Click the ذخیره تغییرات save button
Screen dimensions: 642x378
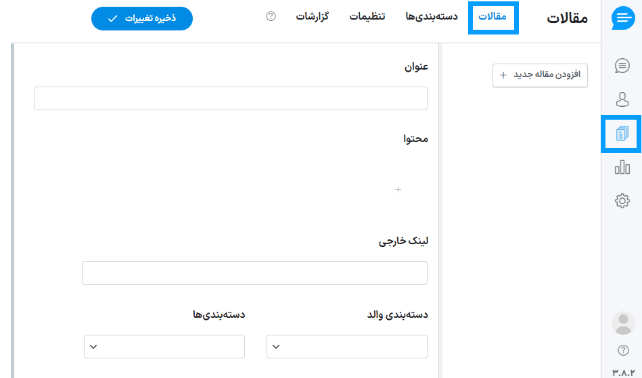tap(142, 18)
